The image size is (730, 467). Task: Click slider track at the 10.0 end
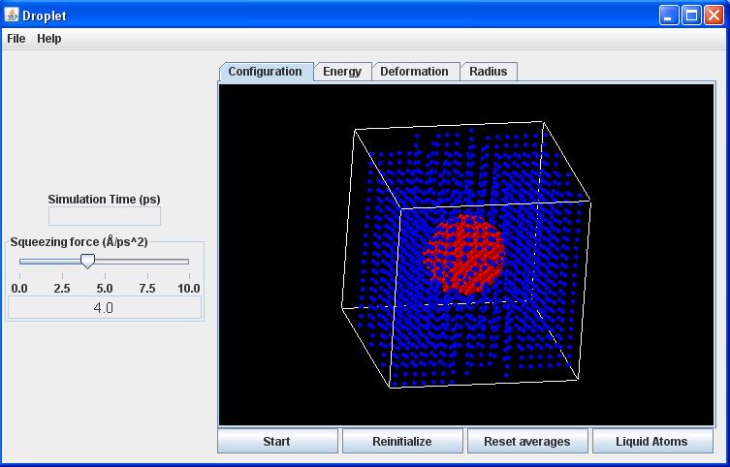(x=188, y=261)
